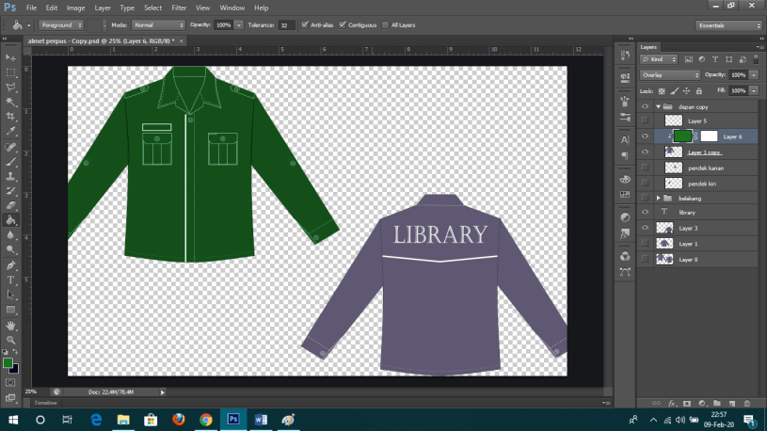Select the Pen tool
The width and height of the screenshot is (767, 431).
click(x=10, y=264)
